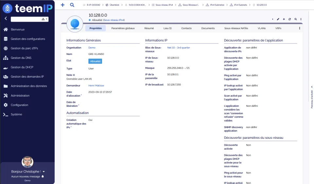
Task: Switch to the Sous-réseaux NATés tab
Action: click(x=236, y=28)
